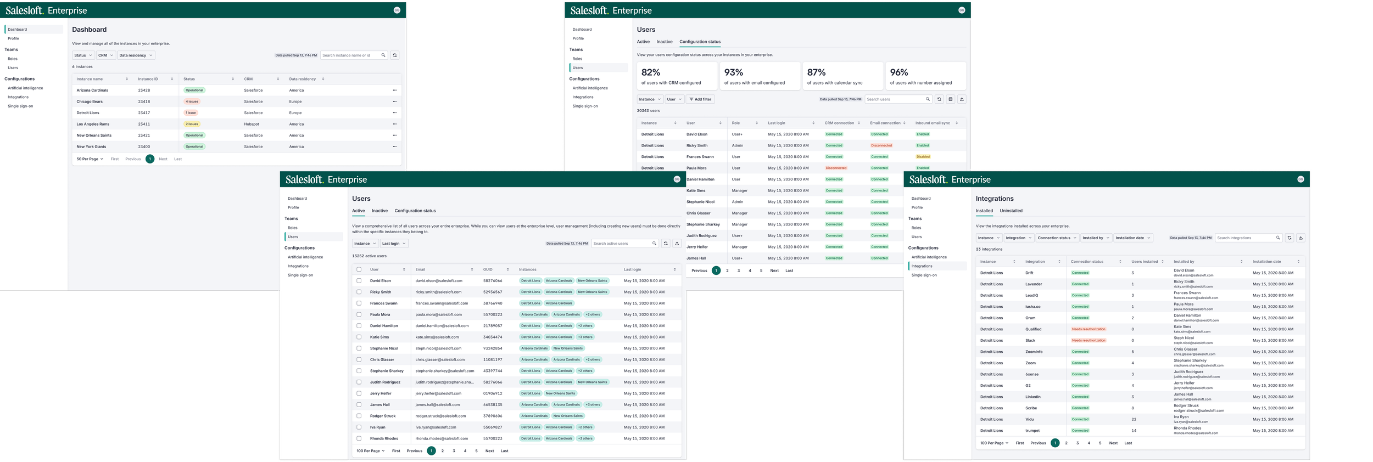Open the Connection status filter in Integrations
The height and width of the screenshot is (462, 1373).
1057,238
